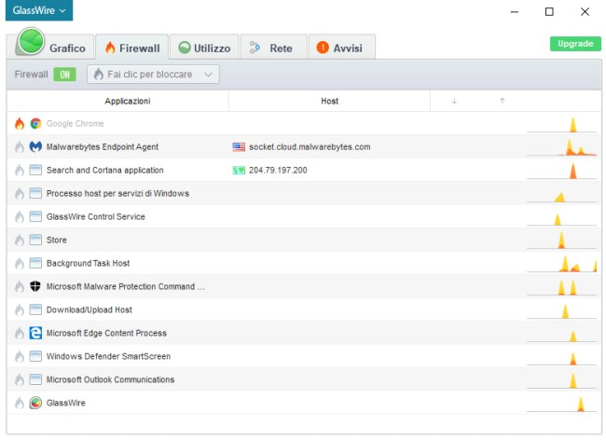
Task: Sort by the Host column header
Action: coord(329,102)
